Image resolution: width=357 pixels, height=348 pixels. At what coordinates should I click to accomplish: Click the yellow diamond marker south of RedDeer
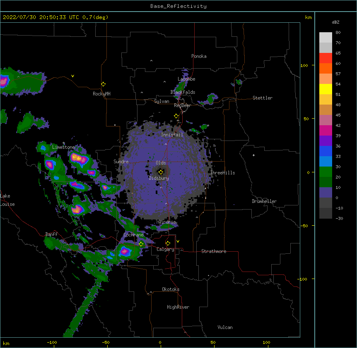(176, 116)
